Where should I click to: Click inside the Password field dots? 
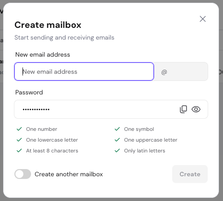pos(36,109)
